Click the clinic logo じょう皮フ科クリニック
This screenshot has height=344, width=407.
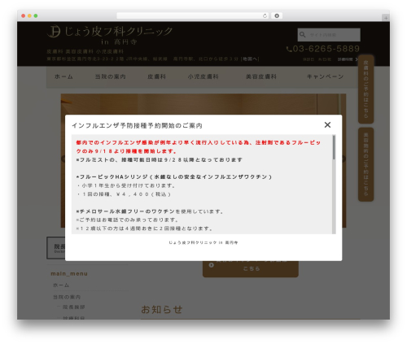pyautogui.click(x=110, y=35)
